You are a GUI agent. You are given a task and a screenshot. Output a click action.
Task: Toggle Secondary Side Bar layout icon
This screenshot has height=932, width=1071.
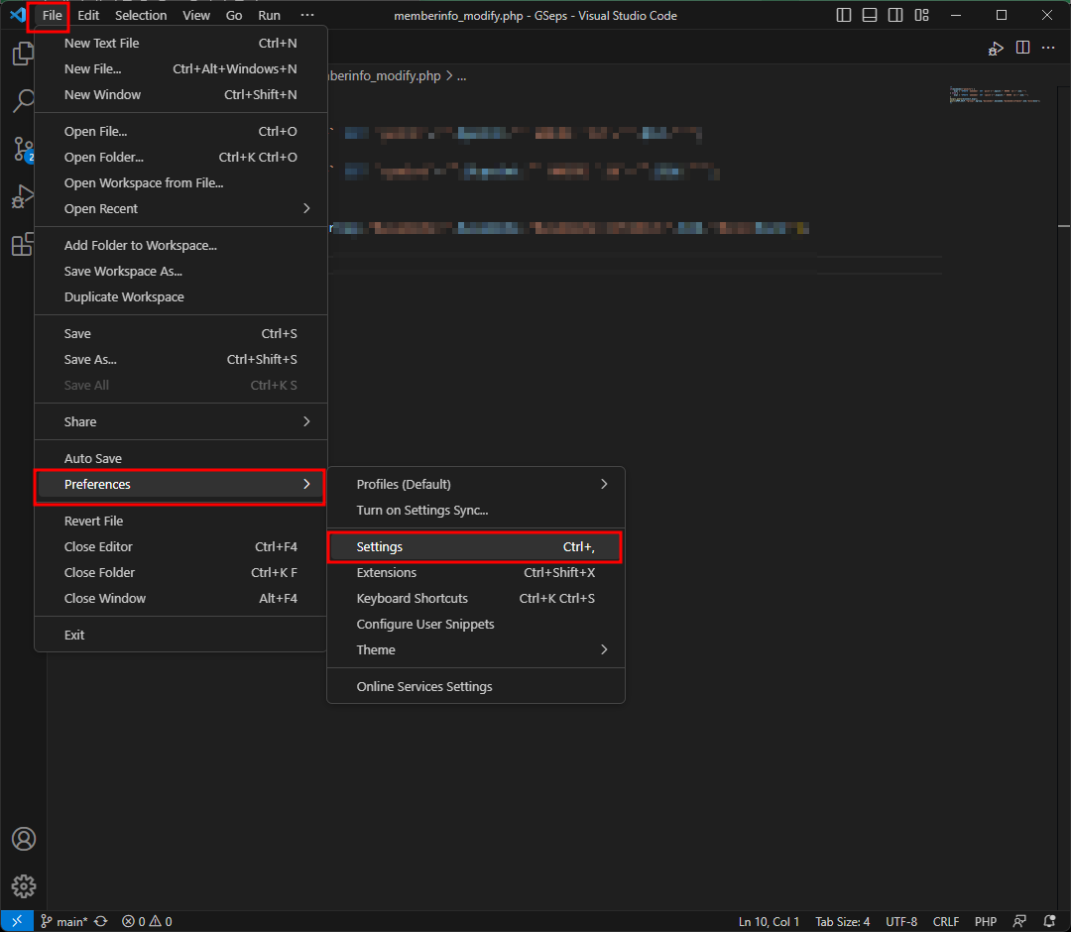pyautogui.click(x=895, y=15)
